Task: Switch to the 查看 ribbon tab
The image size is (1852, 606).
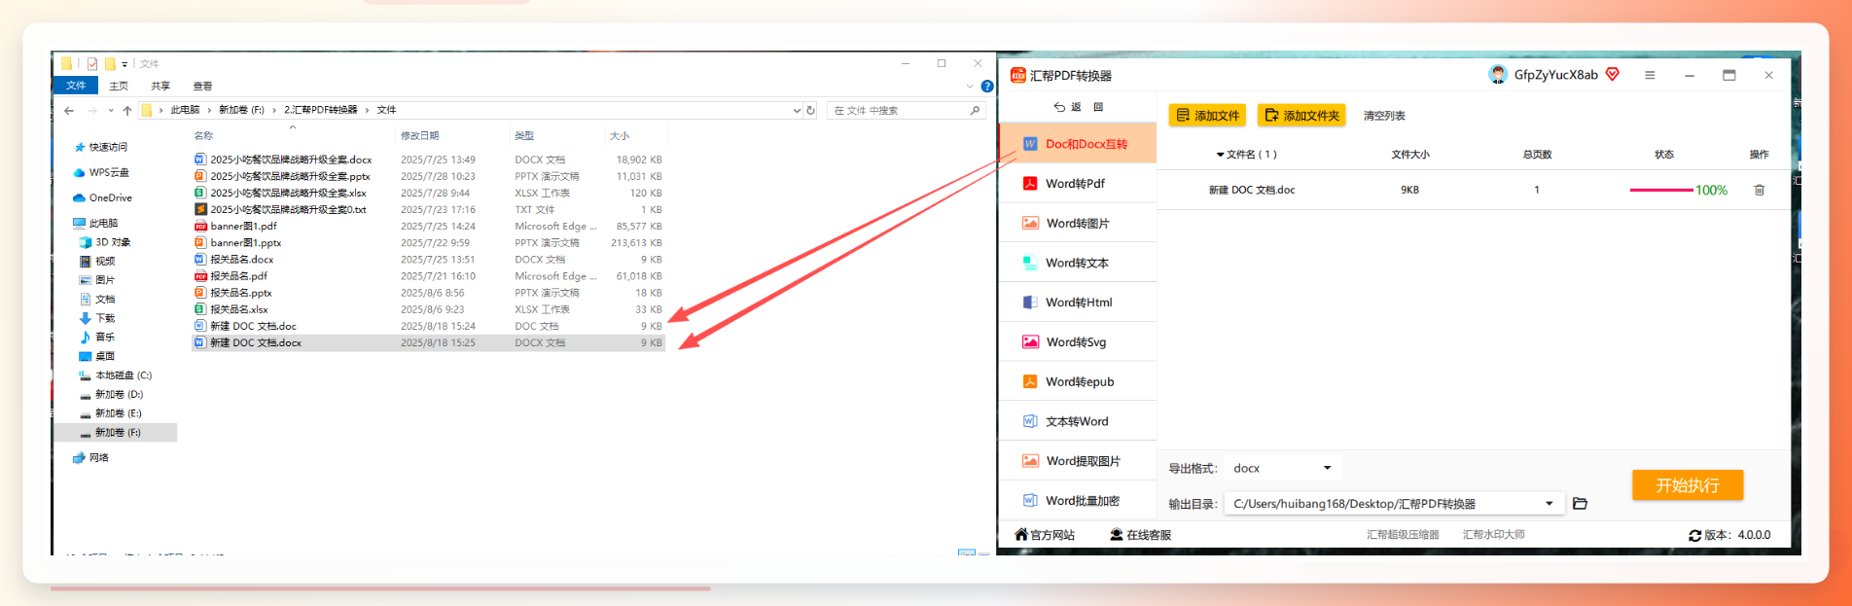Action: (x=202, y=87)
